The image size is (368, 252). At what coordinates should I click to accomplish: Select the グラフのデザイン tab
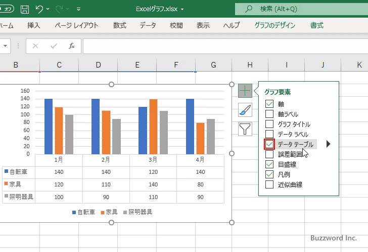tap(275, 25)
